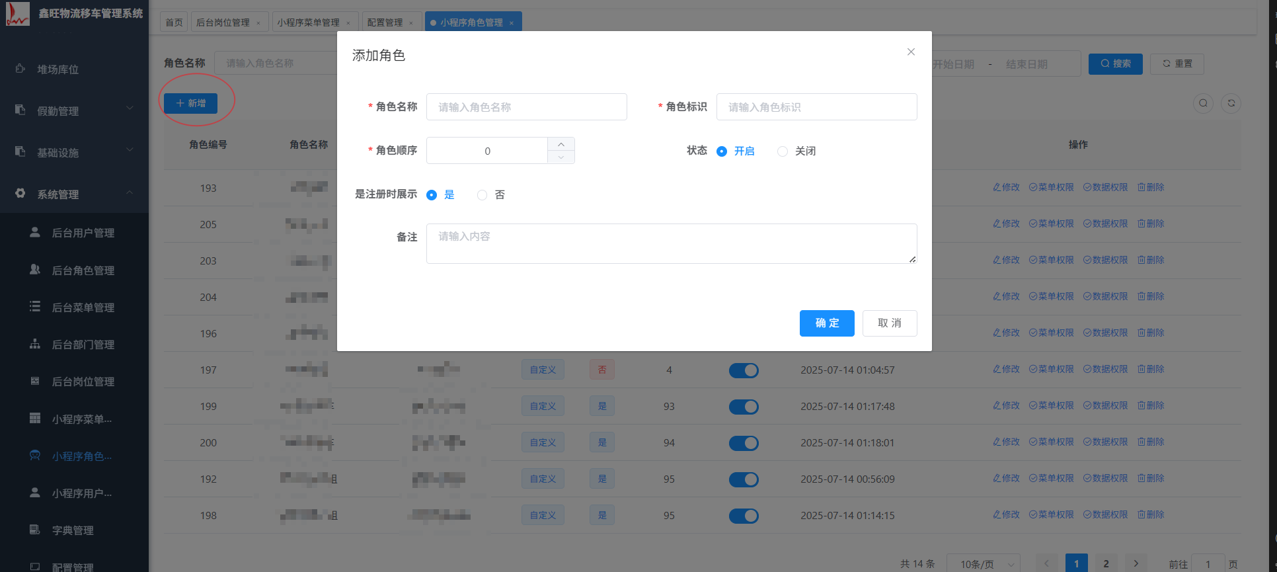
Task: Close the 添加角色 dialog with X
Action: tap(911, 52)
